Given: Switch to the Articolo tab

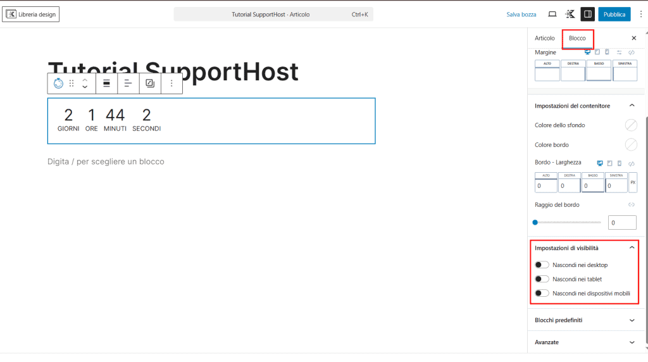Looking at the screenshot, I should click(545, 38).
